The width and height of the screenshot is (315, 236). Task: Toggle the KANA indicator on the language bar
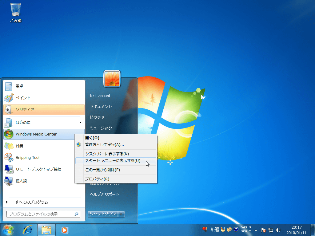[x=244, y=231]
